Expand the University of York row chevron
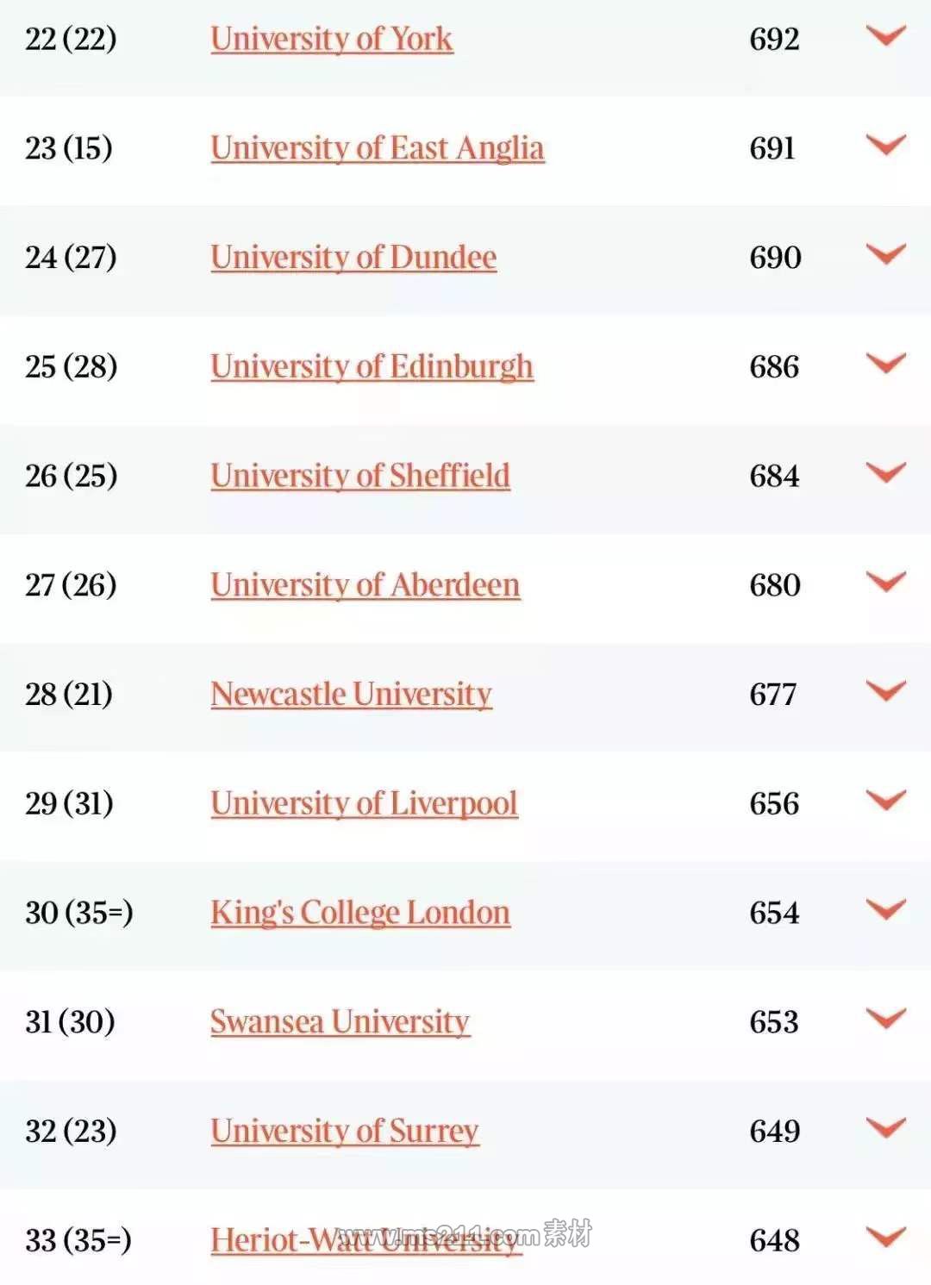This screenshot has height=1285, width=931. (886, 36)
